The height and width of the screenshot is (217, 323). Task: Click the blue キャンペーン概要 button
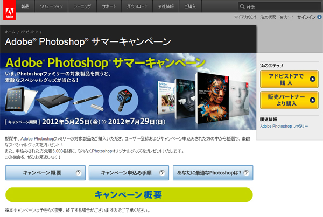[45, 173]
